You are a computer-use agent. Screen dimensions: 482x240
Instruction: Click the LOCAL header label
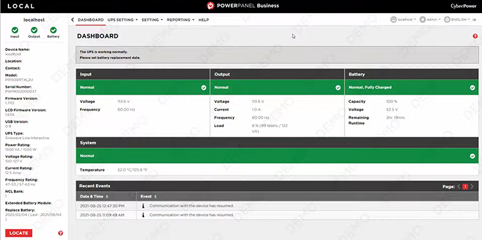(21, 6)
